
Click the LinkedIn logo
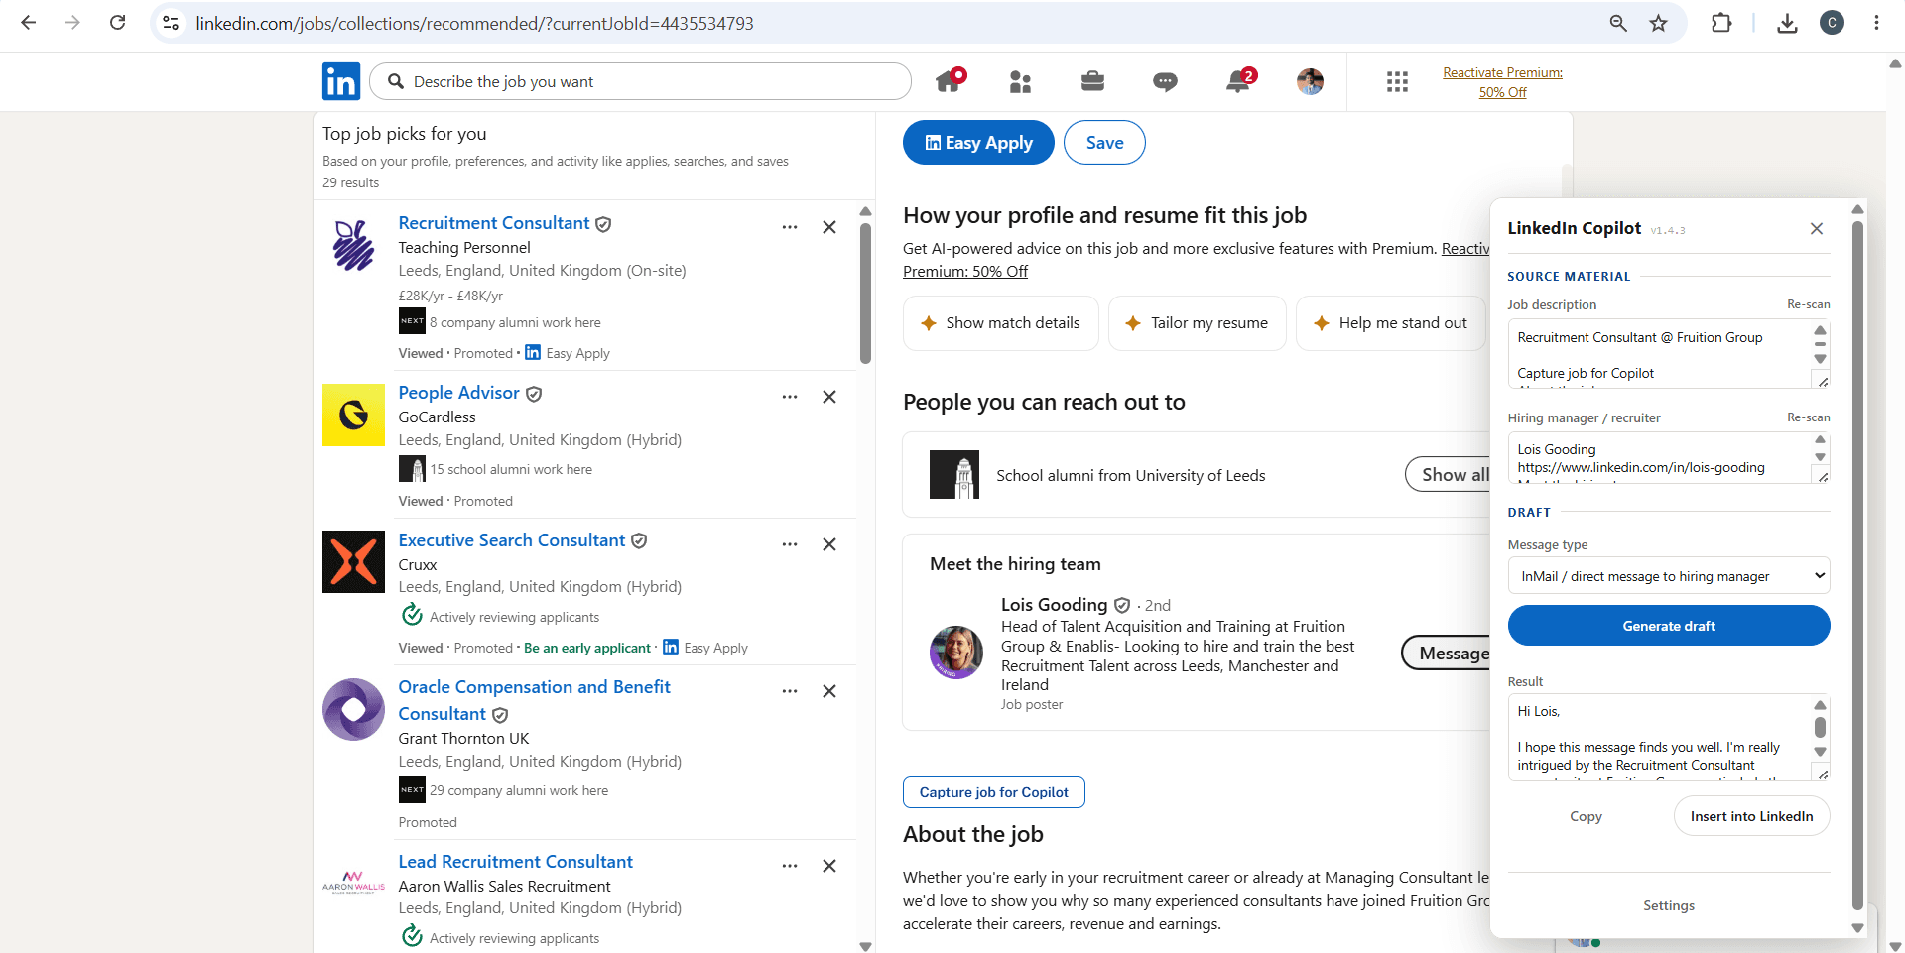[341, 81]
